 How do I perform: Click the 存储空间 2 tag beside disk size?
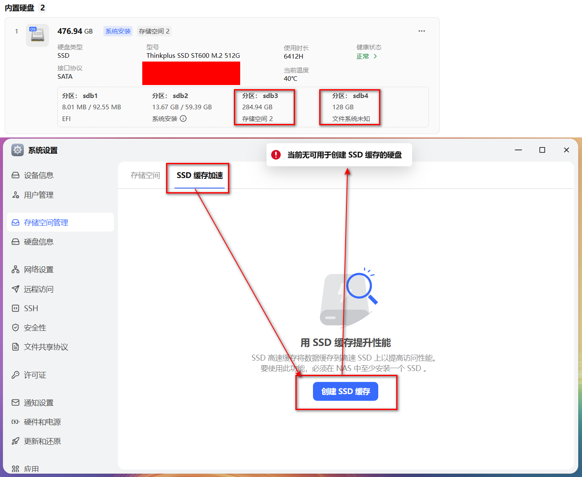[x=154, y=31]
